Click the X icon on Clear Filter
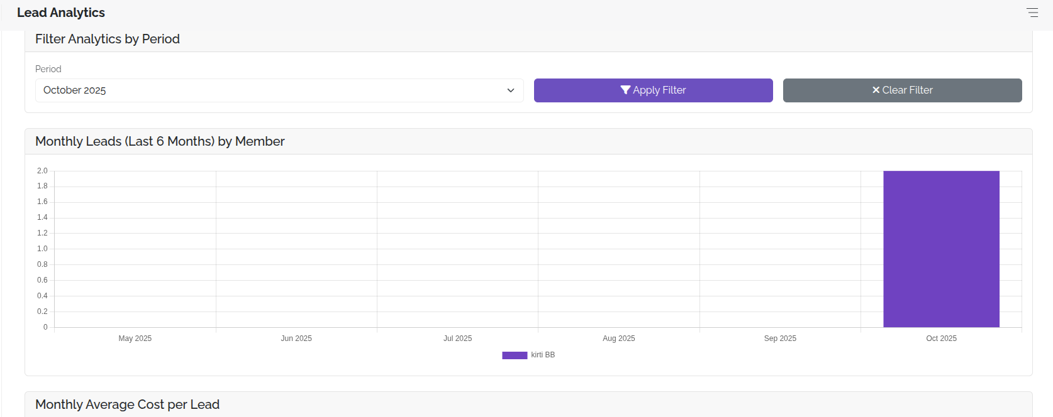Image resolution: width=1053 pixels, height=417 pixels. pos(875,90)
